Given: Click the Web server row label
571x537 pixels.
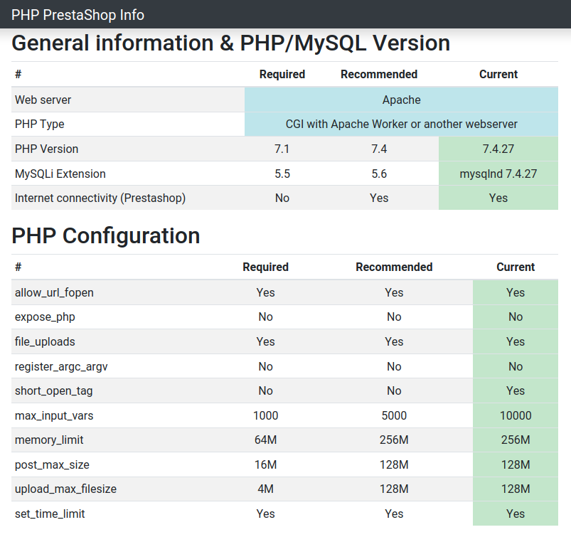Looking at the screenshot, I should (x=43, y=100).
